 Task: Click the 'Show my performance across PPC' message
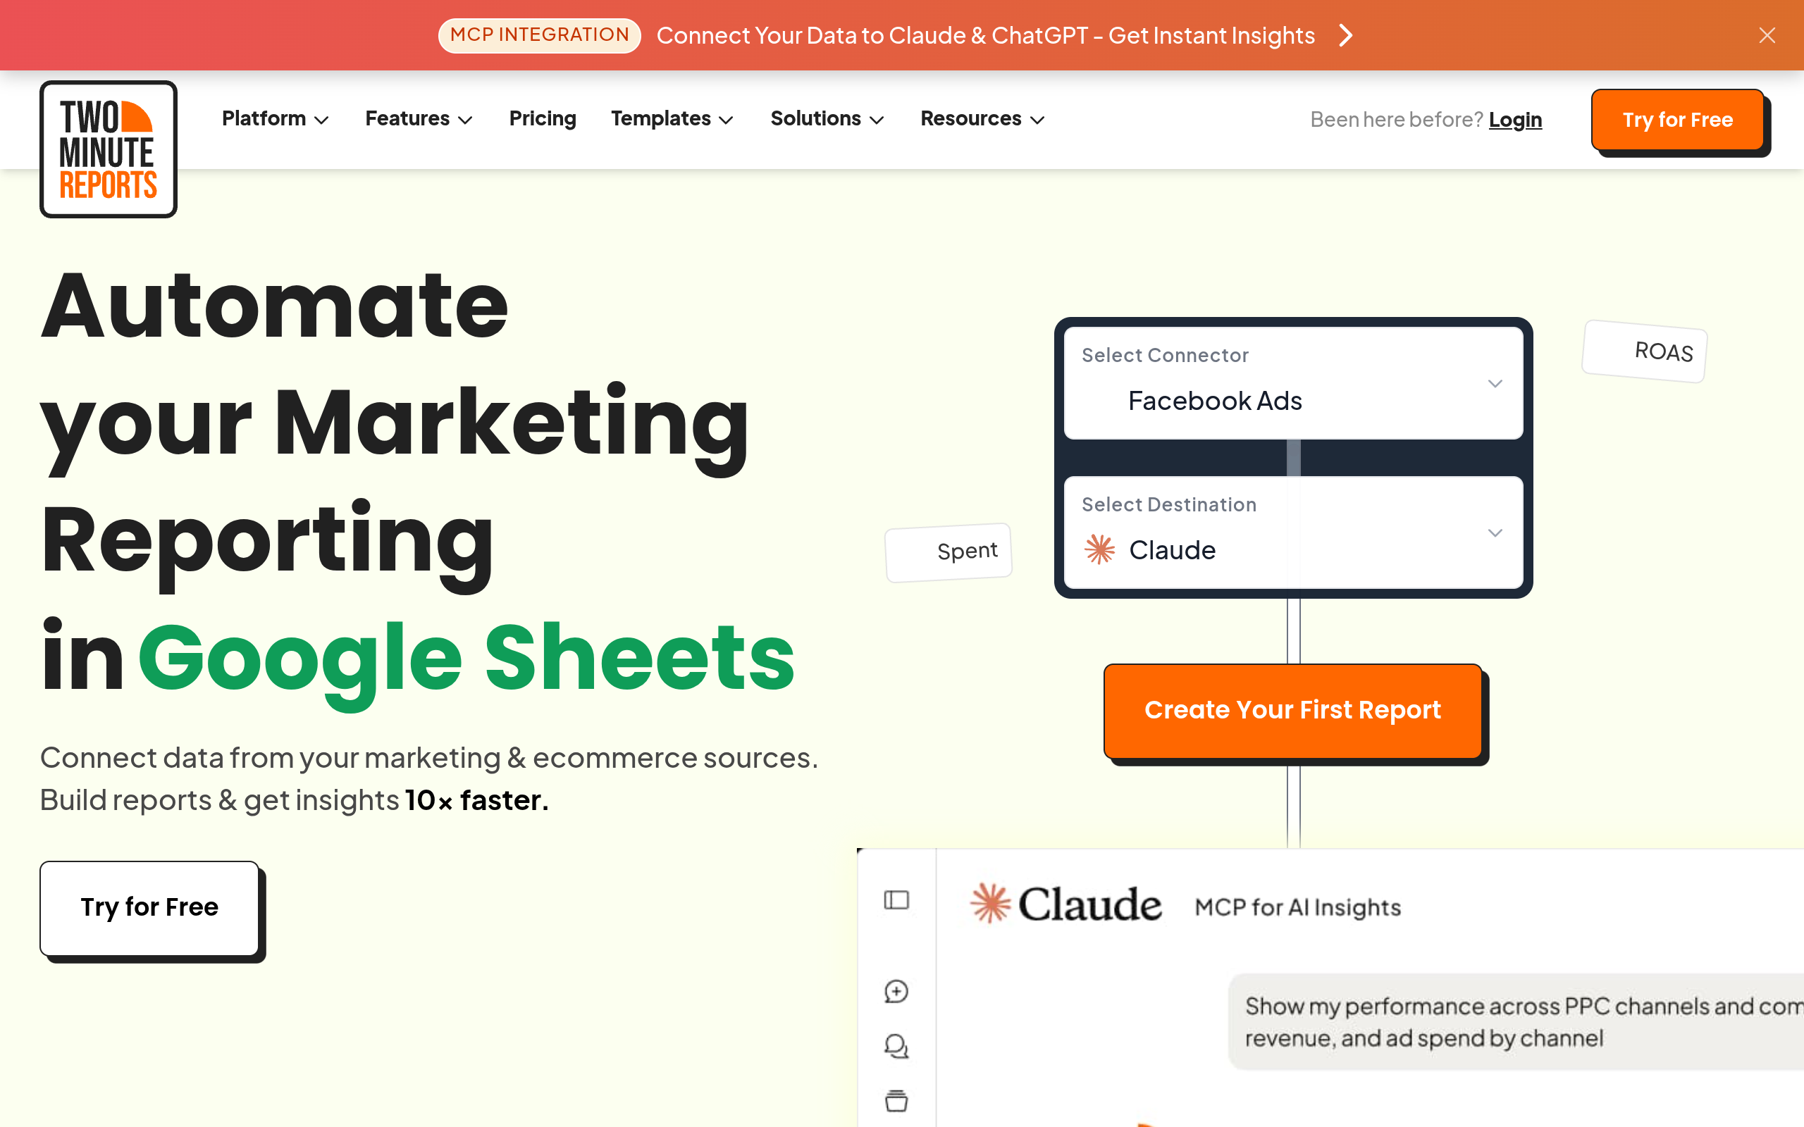click(1516, 1022)
